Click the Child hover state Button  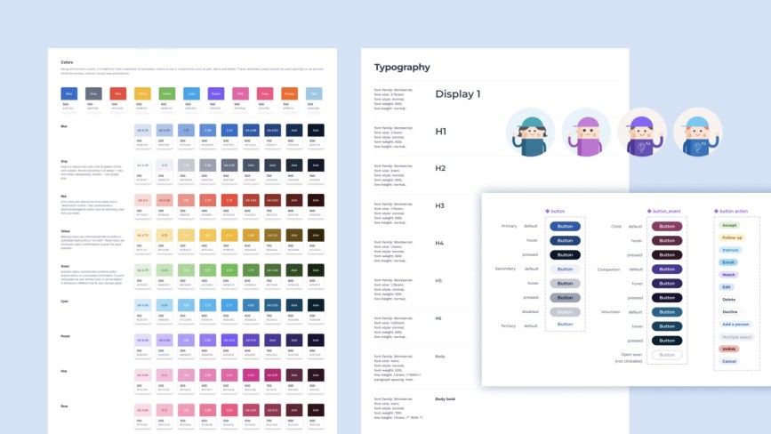[667, 240]
